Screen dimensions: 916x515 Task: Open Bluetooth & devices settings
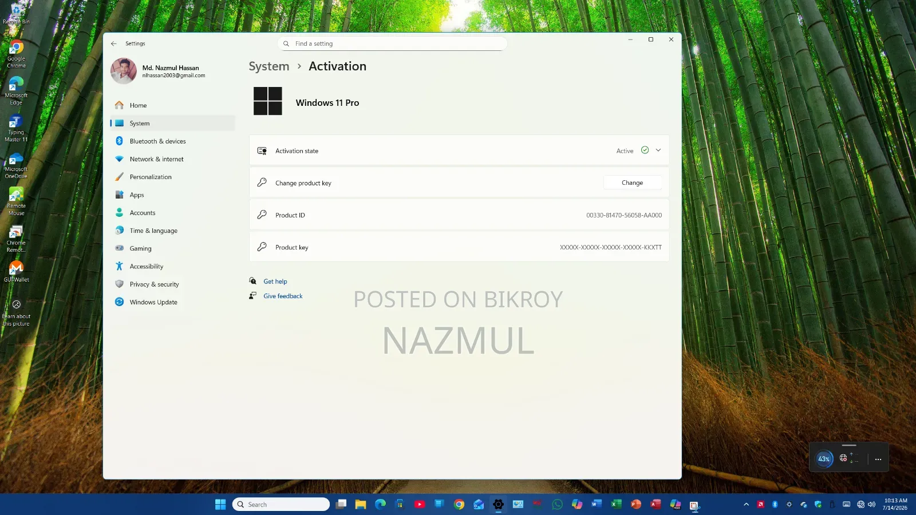click(x=172, y=141)
